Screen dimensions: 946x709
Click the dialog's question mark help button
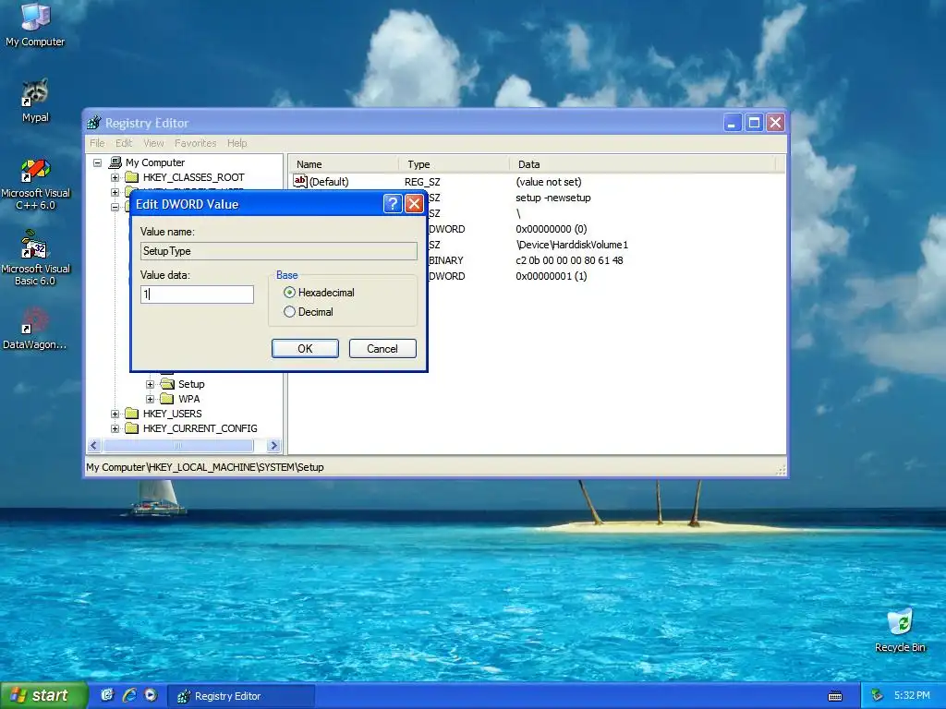pyautogui.click(x=392, y=204)
